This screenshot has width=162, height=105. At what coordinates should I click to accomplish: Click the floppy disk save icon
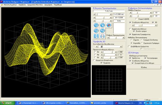point(96,36)
